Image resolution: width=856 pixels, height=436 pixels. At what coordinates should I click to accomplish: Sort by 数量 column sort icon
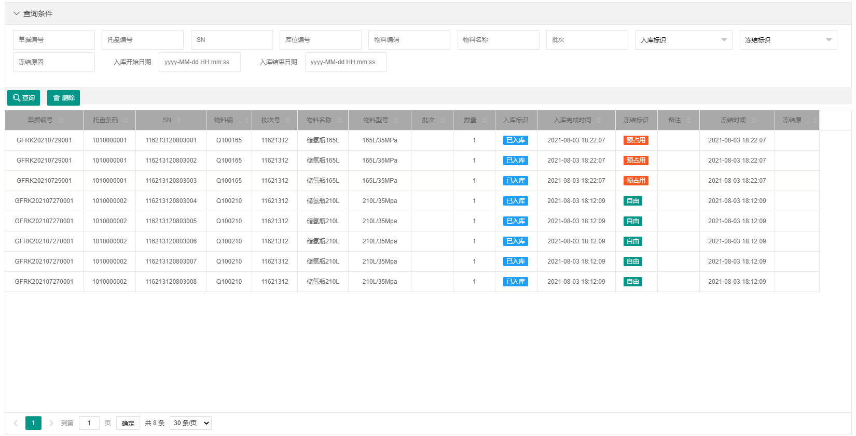click(485, 120)
